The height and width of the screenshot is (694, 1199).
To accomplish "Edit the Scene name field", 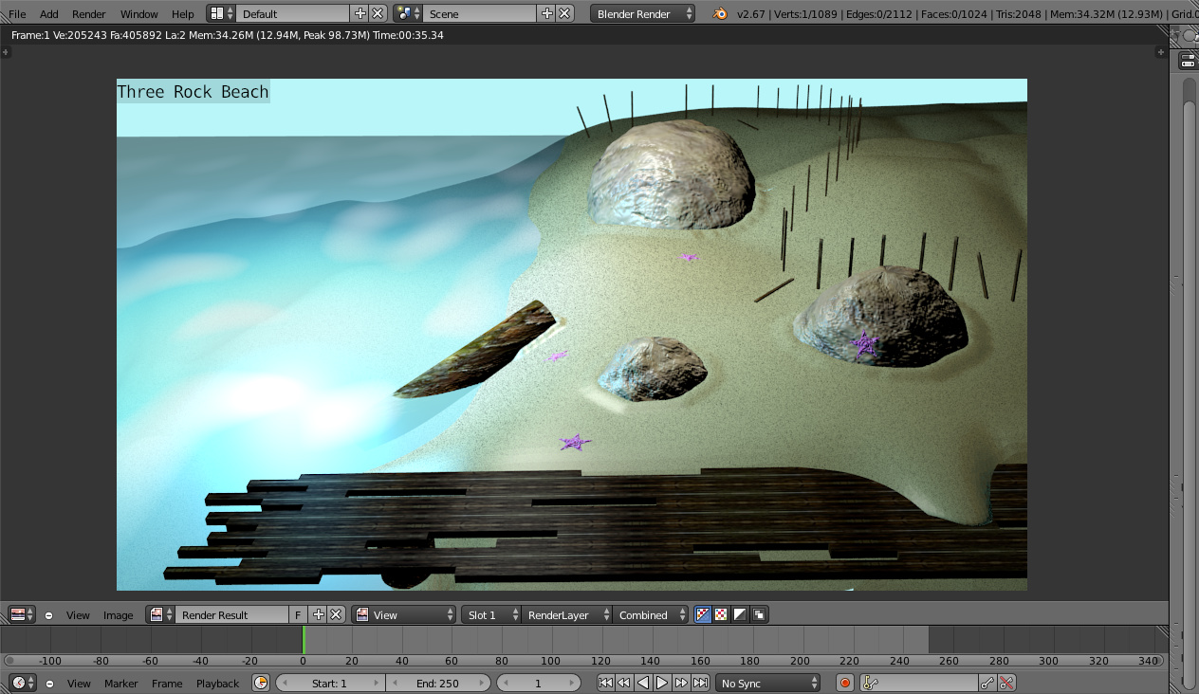I will [x=480, y=13].
